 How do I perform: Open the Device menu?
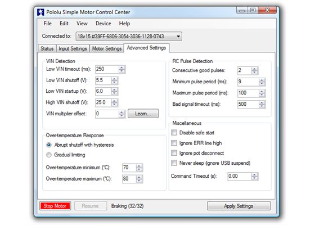point(103,24)
